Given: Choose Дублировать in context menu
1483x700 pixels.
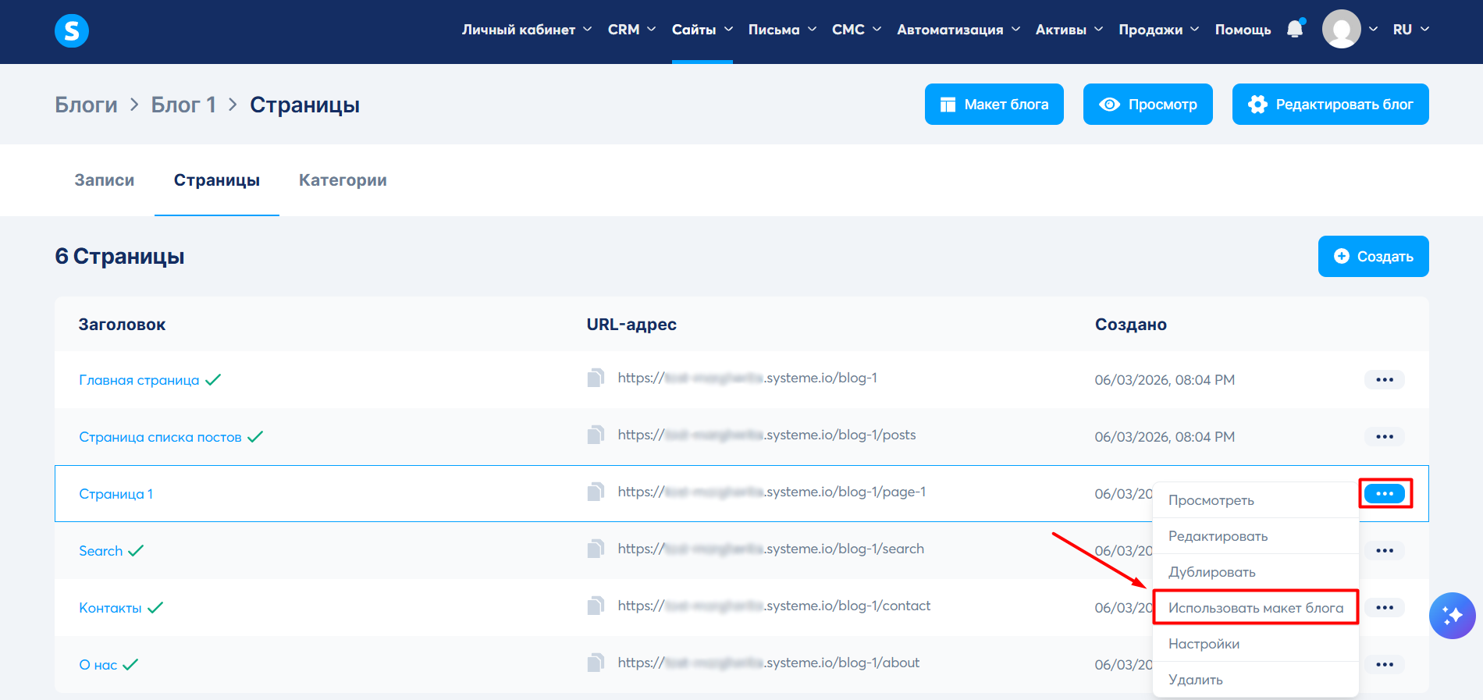Looking at the screenshot, I should tap(1255, 572).
